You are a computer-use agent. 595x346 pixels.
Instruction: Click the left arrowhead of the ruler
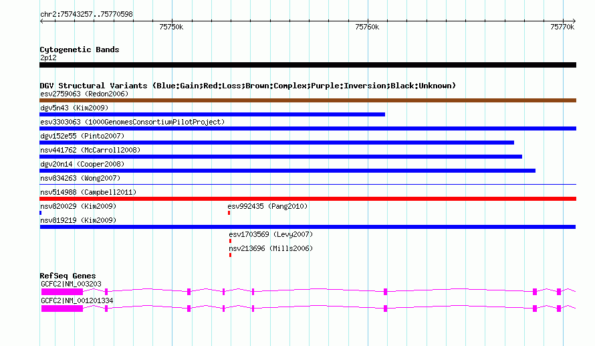[x=41, y=21]
